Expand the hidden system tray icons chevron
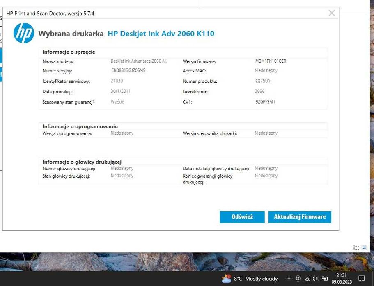The height and width of the screenshot is (286, 374). click(289, 279)
